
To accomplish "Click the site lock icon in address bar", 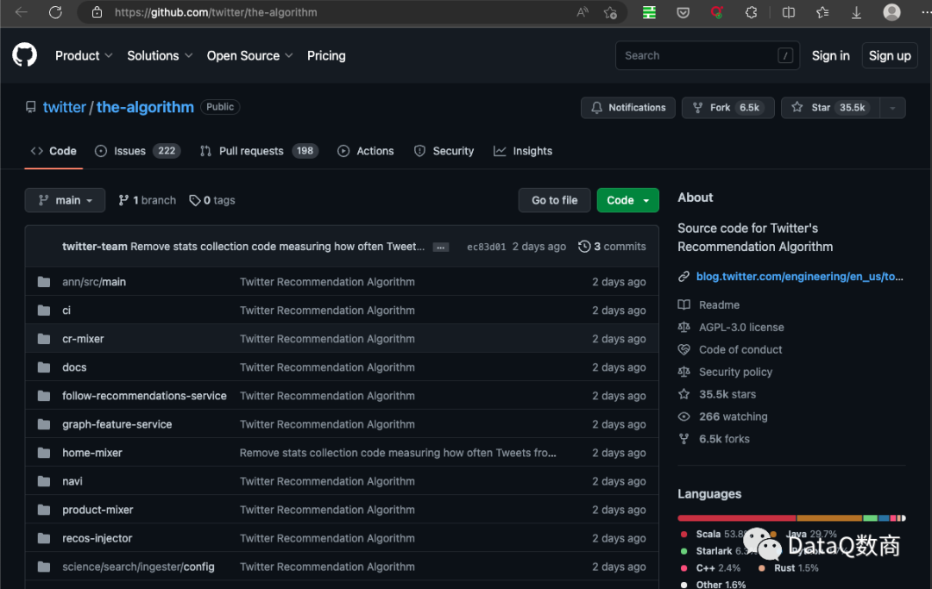I will 97,12.
